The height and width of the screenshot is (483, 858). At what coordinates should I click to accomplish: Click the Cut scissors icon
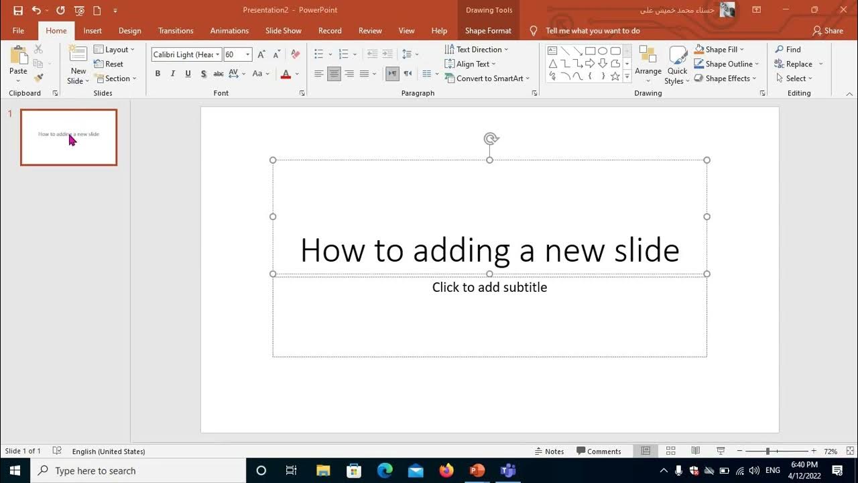38,49
